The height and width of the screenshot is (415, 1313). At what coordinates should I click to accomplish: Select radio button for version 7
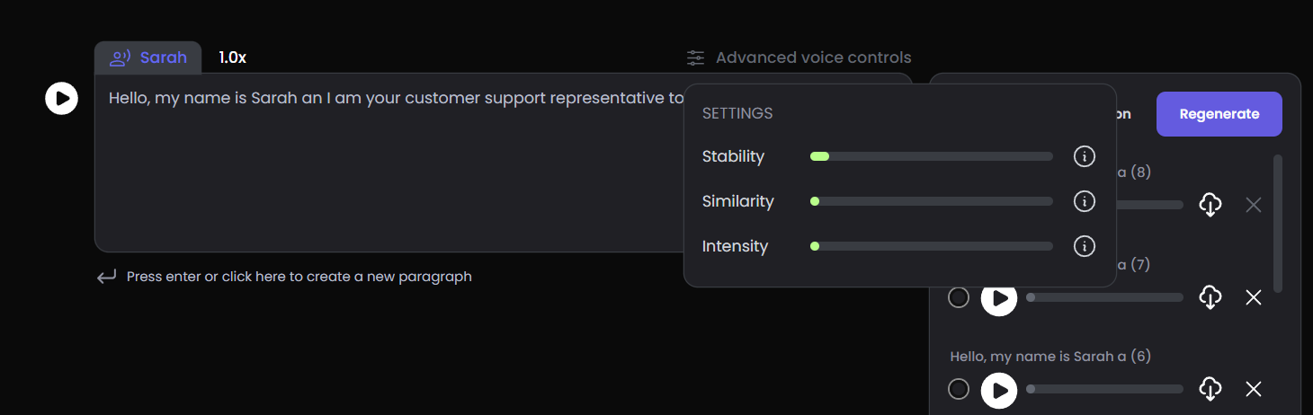pos(959,297)
